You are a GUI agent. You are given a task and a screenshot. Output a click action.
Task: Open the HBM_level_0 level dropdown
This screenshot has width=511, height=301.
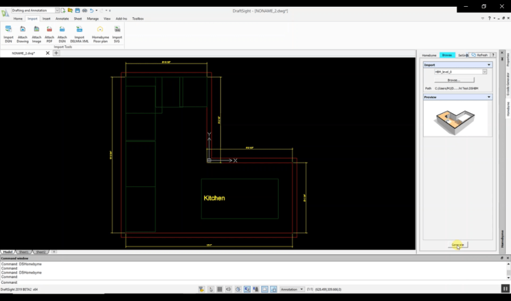(485, 72)
